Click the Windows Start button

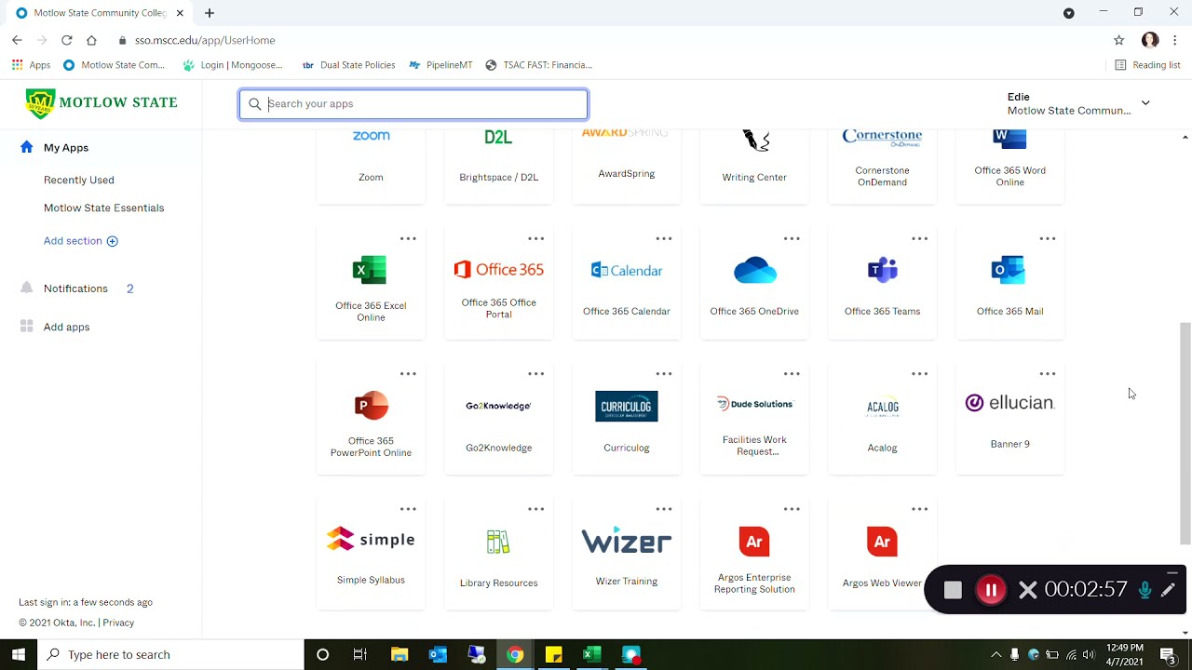(x=19, y=655)
